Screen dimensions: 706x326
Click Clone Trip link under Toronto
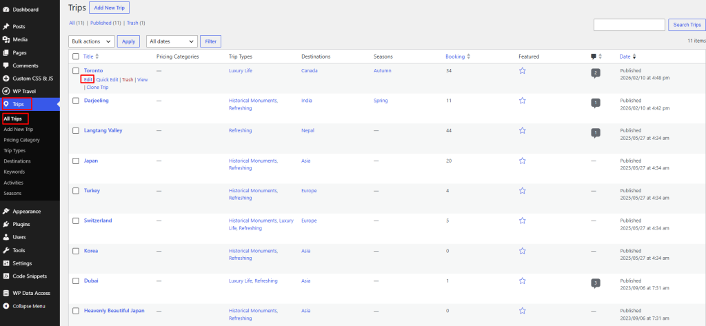[97, 88]
